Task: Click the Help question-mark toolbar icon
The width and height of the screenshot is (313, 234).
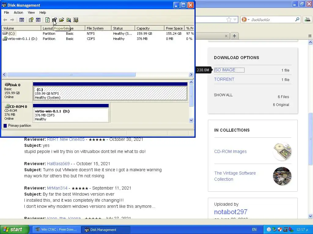Action: pos(31,20)
